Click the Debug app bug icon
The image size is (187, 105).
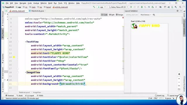point(142,7)
